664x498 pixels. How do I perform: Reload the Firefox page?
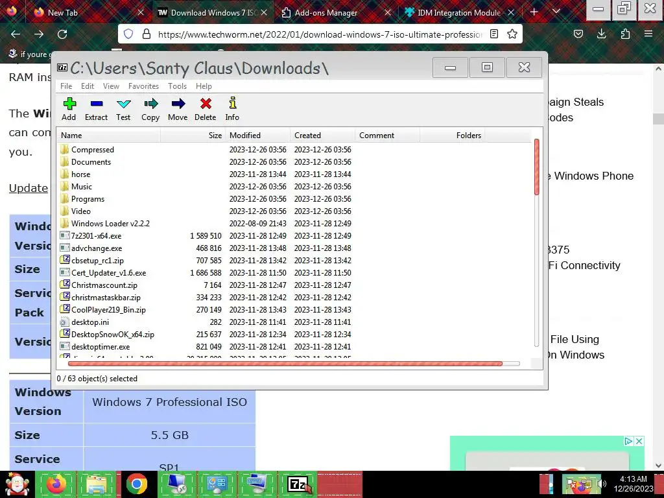[62, 34]
